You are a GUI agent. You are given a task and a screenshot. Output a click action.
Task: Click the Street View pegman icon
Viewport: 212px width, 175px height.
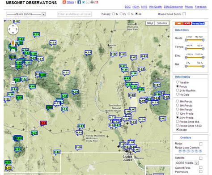(13, 43)
